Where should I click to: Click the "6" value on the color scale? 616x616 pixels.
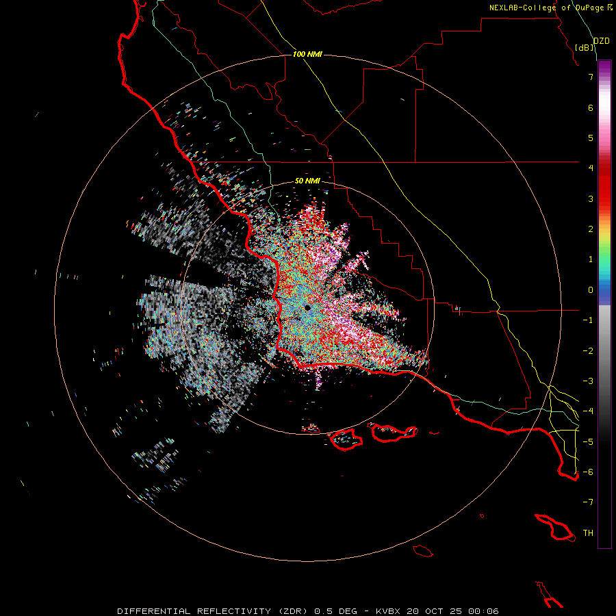pos(591,107)
